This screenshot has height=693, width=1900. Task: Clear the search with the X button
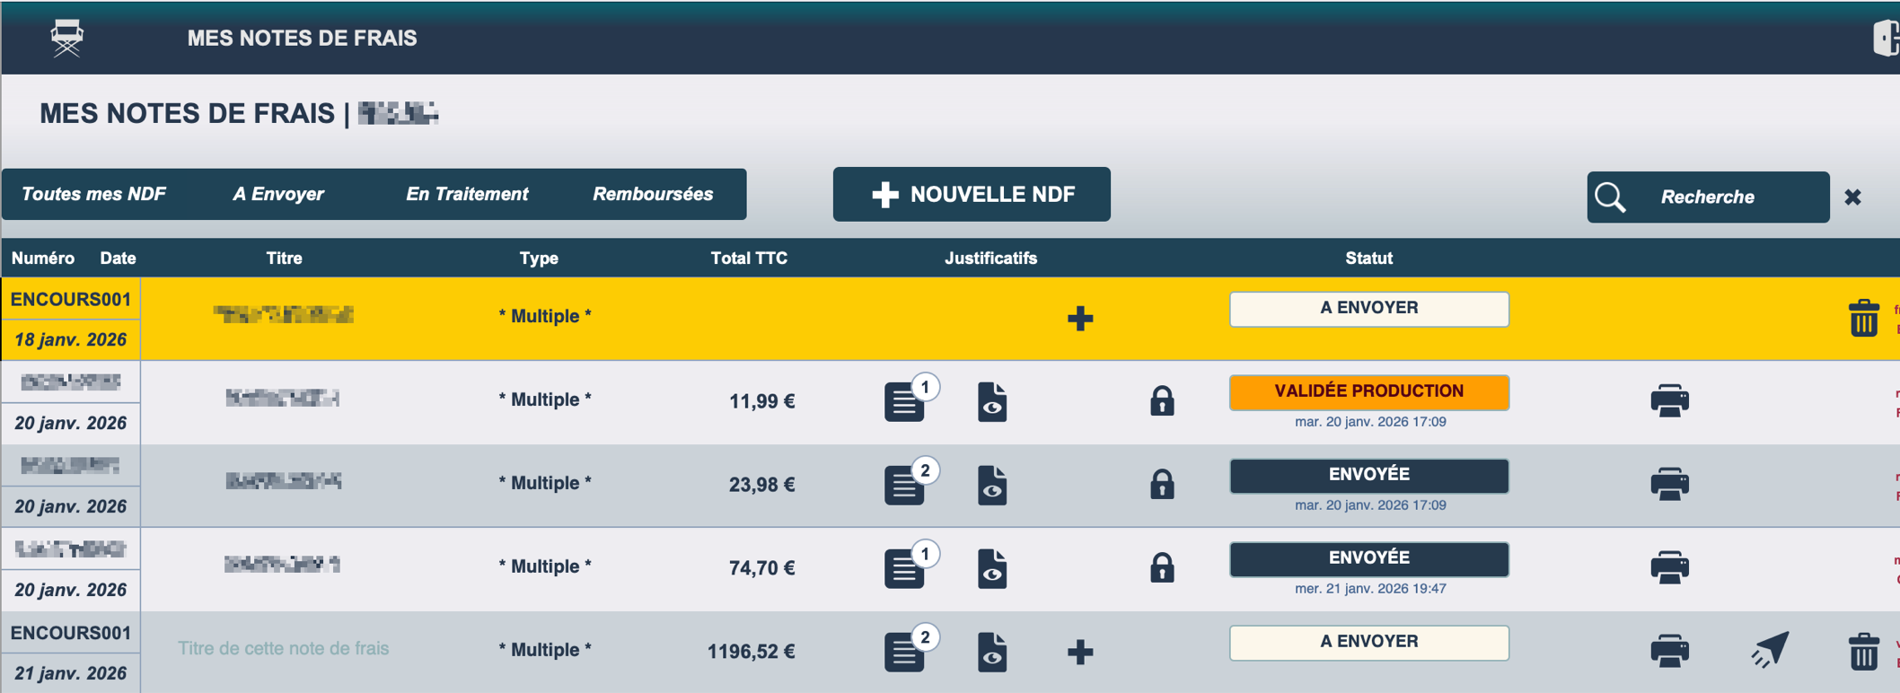coord(1852,197)
